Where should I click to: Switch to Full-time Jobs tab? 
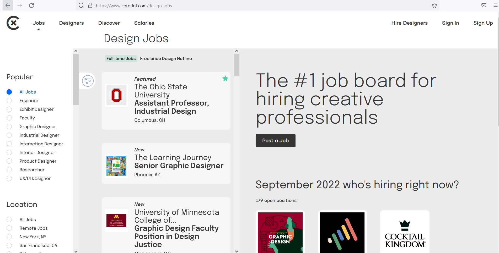pos(121,58)
